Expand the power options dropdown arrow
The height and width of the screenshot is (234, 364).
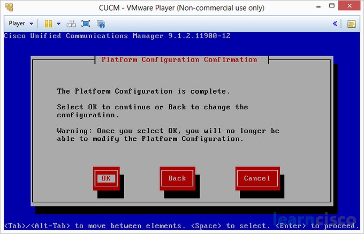58,24
